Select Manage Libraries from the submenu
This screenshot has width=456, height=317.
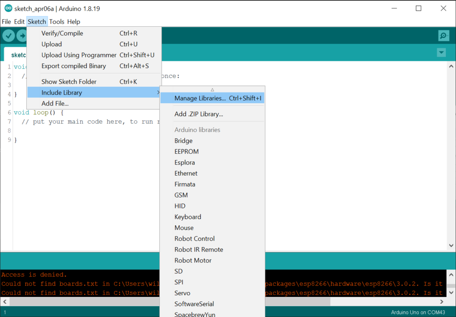coord(200,98)
